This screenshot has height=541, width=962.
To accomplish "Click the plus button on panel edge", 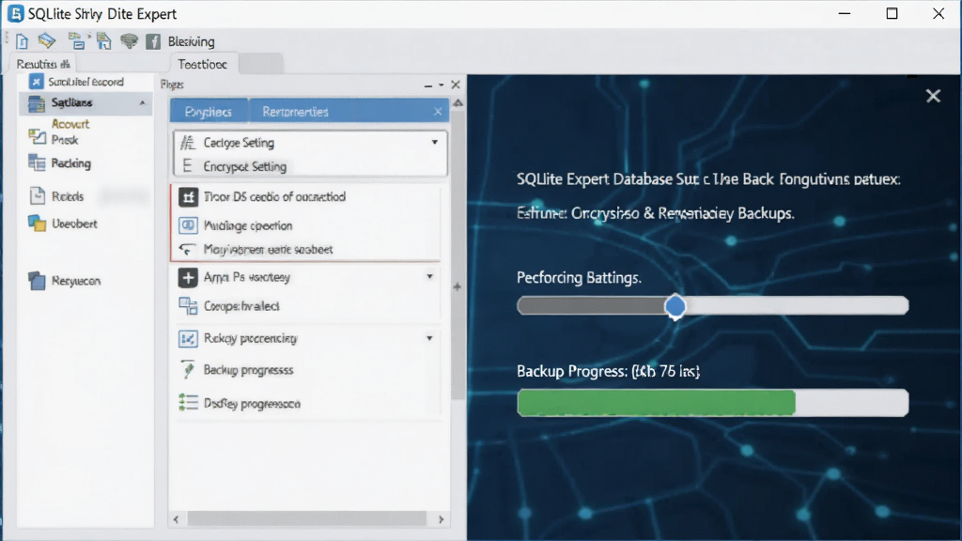I will [458, 286].
